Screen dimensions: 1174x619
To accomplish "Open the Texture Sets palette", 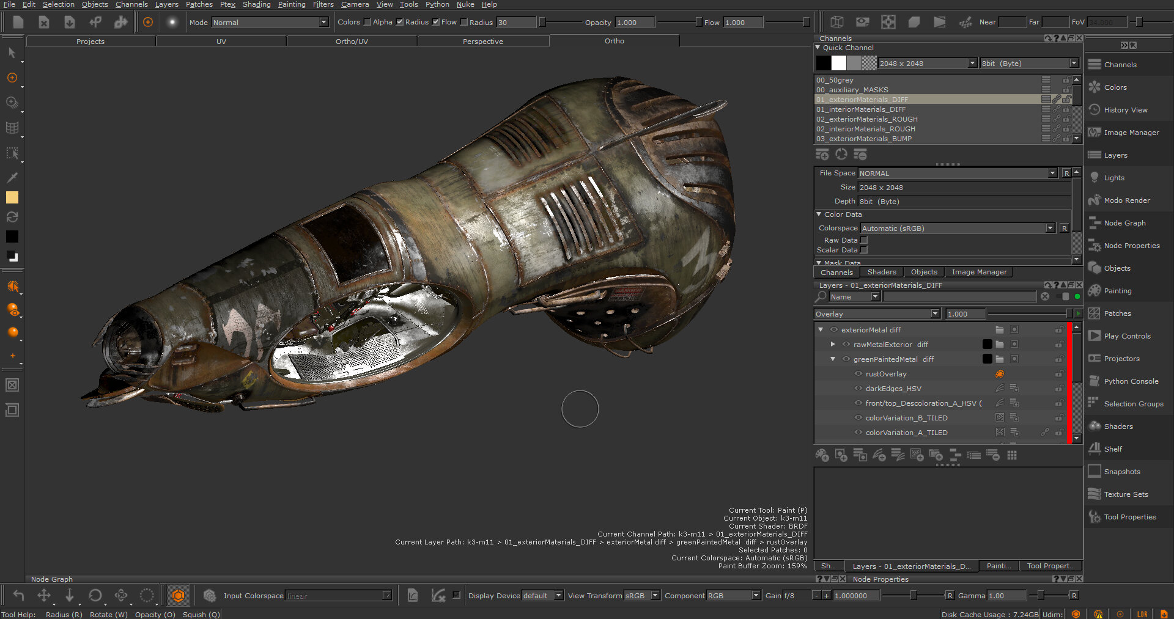I will 1125,494.
